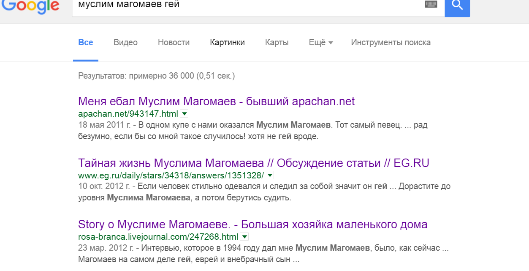Open Инструменты поиска search tools
This screenshot has width=529, height=271.
point(391,42)
